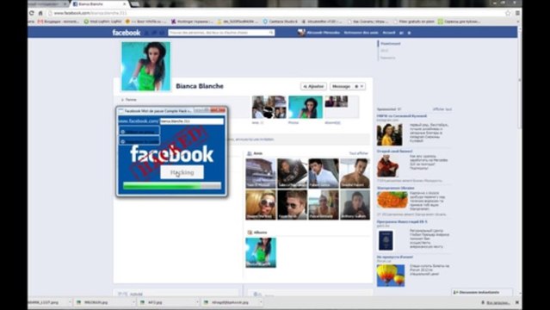Click the AAY2.jpg download file icon
Image resolution: width=550 pixels, height=310 pixels.
(x=142, y=302)
